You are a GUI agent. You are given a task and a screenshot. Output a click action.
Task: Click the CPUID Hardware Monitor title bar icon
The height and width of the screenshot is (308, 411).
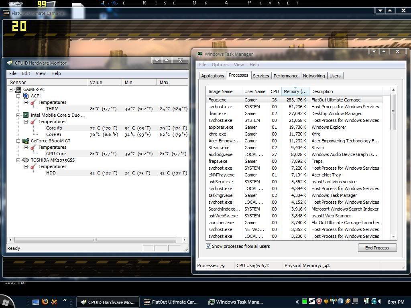click(x=10, y=63)
